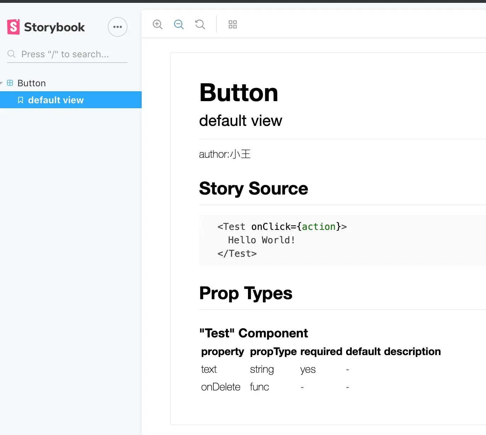Image resolution: width=486 pixels, height=435 pixels.
Task: Click the Story Source heading
Action: click(254, 188)
